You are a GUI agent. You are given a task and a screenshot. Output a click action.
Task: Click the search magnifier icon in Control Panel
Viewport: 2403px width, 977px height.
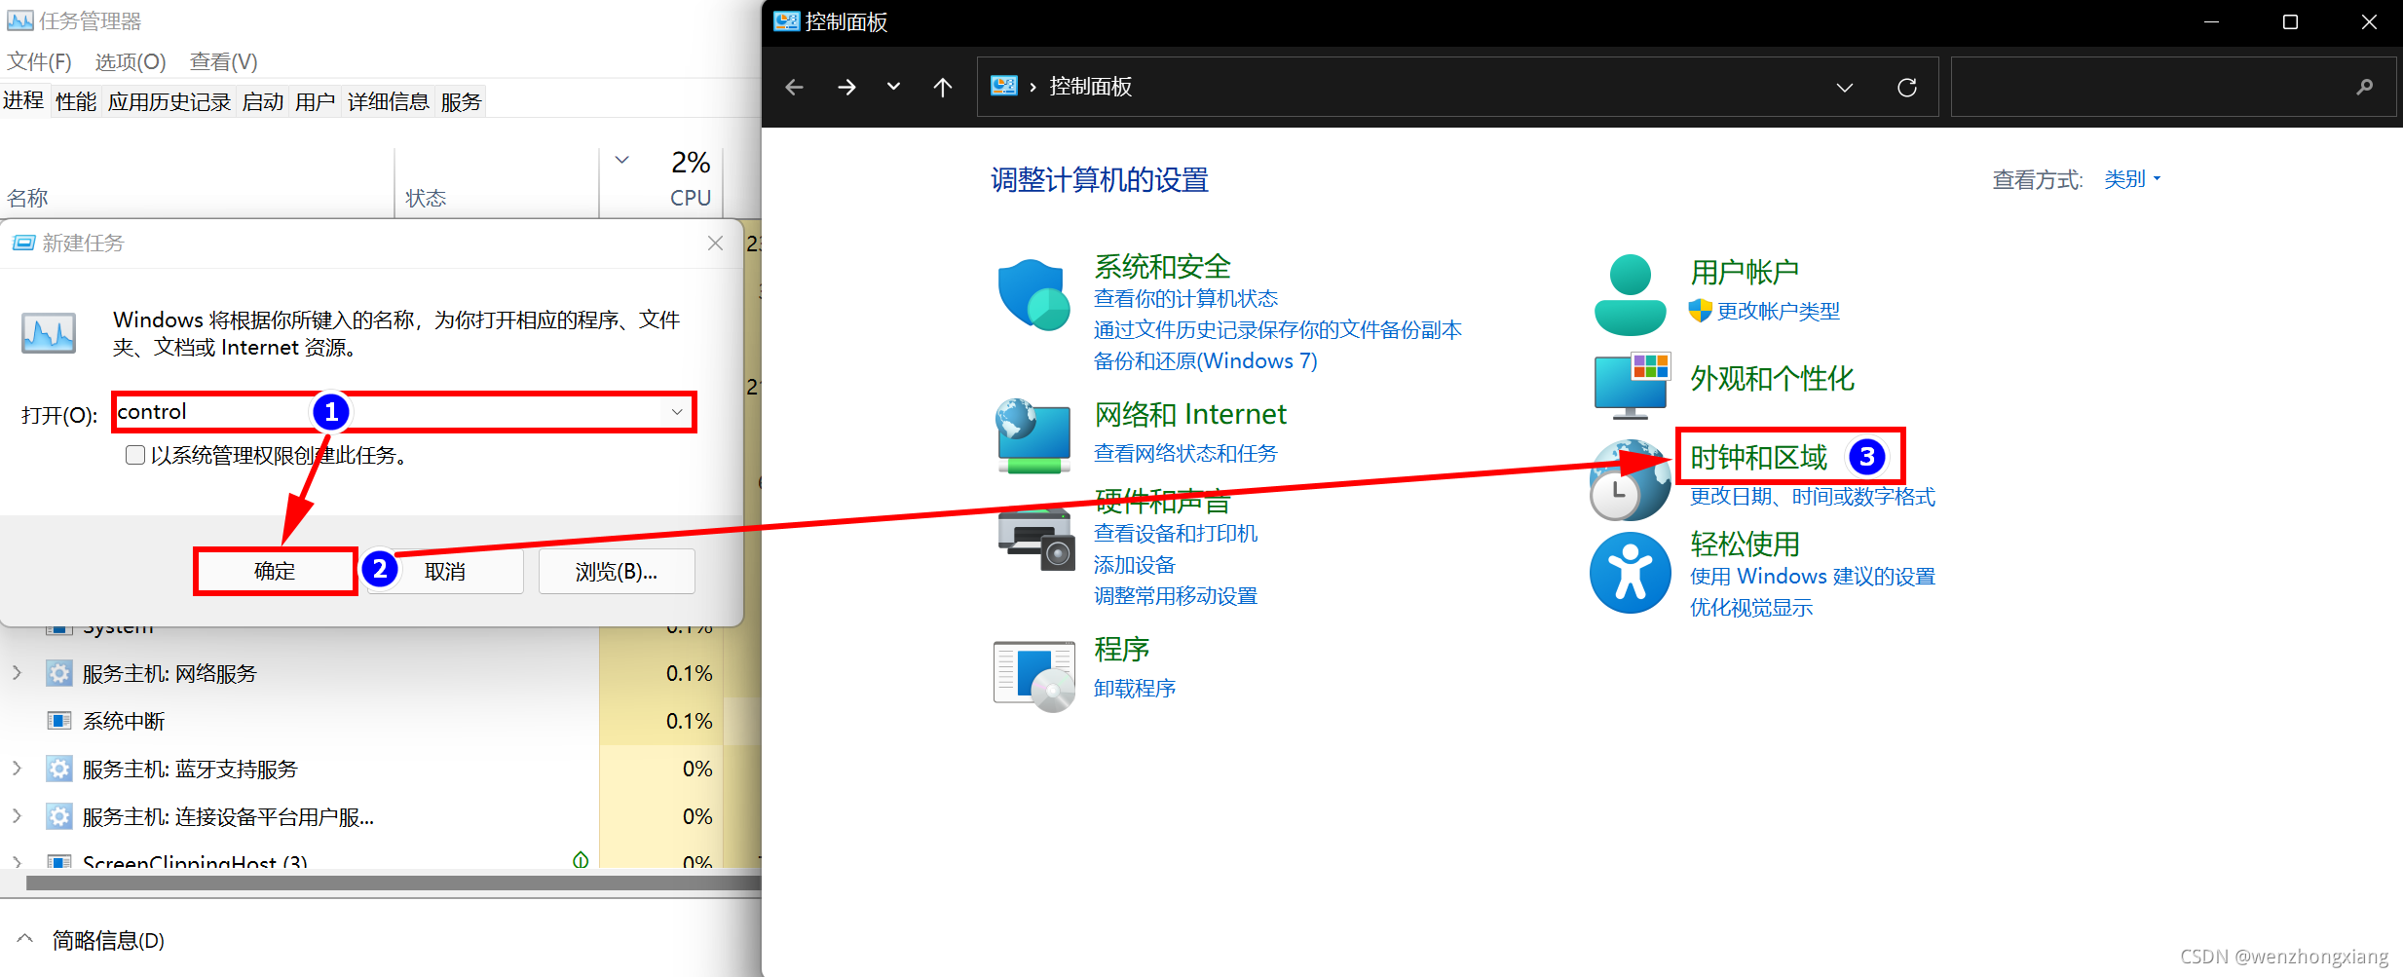pos(2364,88)
